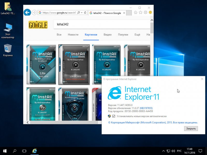Click the UAC shield icon beside the checkbox
The height and width of the screenshot is (155, 207).
[109, 116]
